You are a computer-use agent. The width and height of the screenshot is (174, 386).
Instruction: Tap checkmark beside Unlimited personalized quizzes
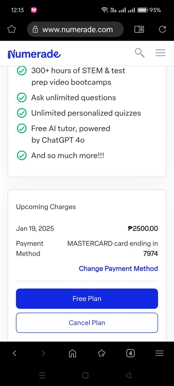point(21,113)
